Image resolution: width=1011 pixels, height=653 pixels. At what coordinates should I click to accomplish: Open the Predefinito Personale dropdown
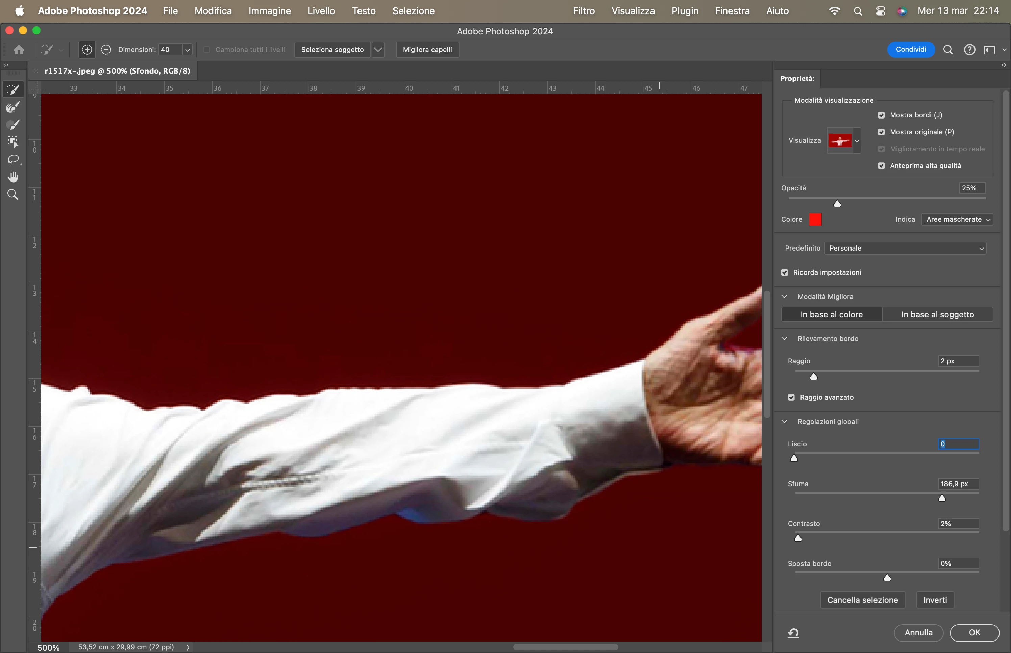[x=905, y=249]
